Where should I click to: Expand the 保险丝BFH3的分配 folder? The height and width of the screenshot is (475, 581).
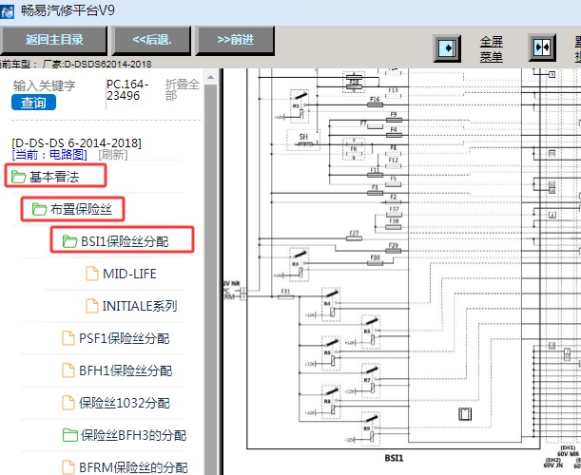pyautogui.click(x=134, y=435)
